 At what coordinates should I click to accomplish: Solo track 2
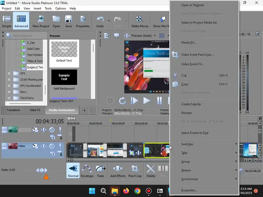click(60, 130)
